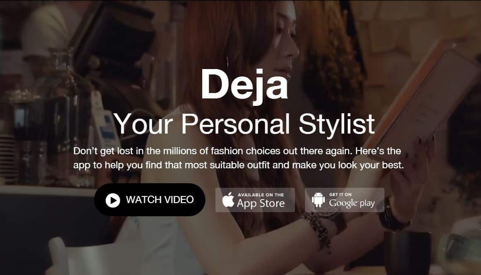Screen dimensions: 481x275
Task: Click the circular play icon
Action: click(113, 200)
